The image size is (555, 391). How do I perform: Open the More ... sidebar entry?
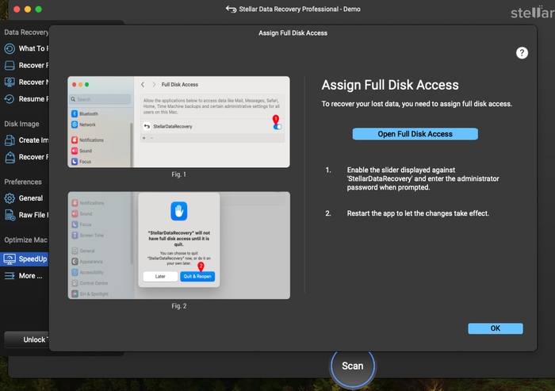tap(25, 275)
